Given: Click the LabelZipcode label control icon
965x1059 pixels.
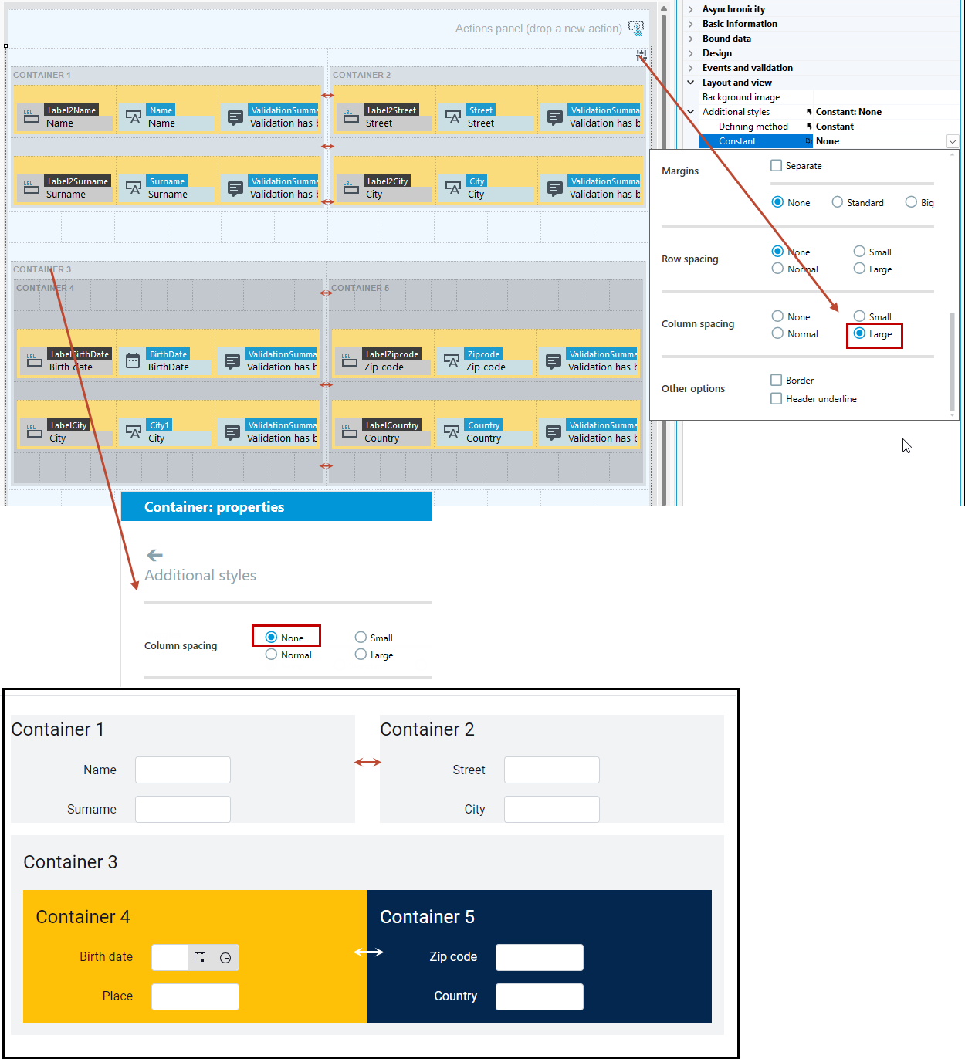Looking at the screenshot, I should coord(350,361).
